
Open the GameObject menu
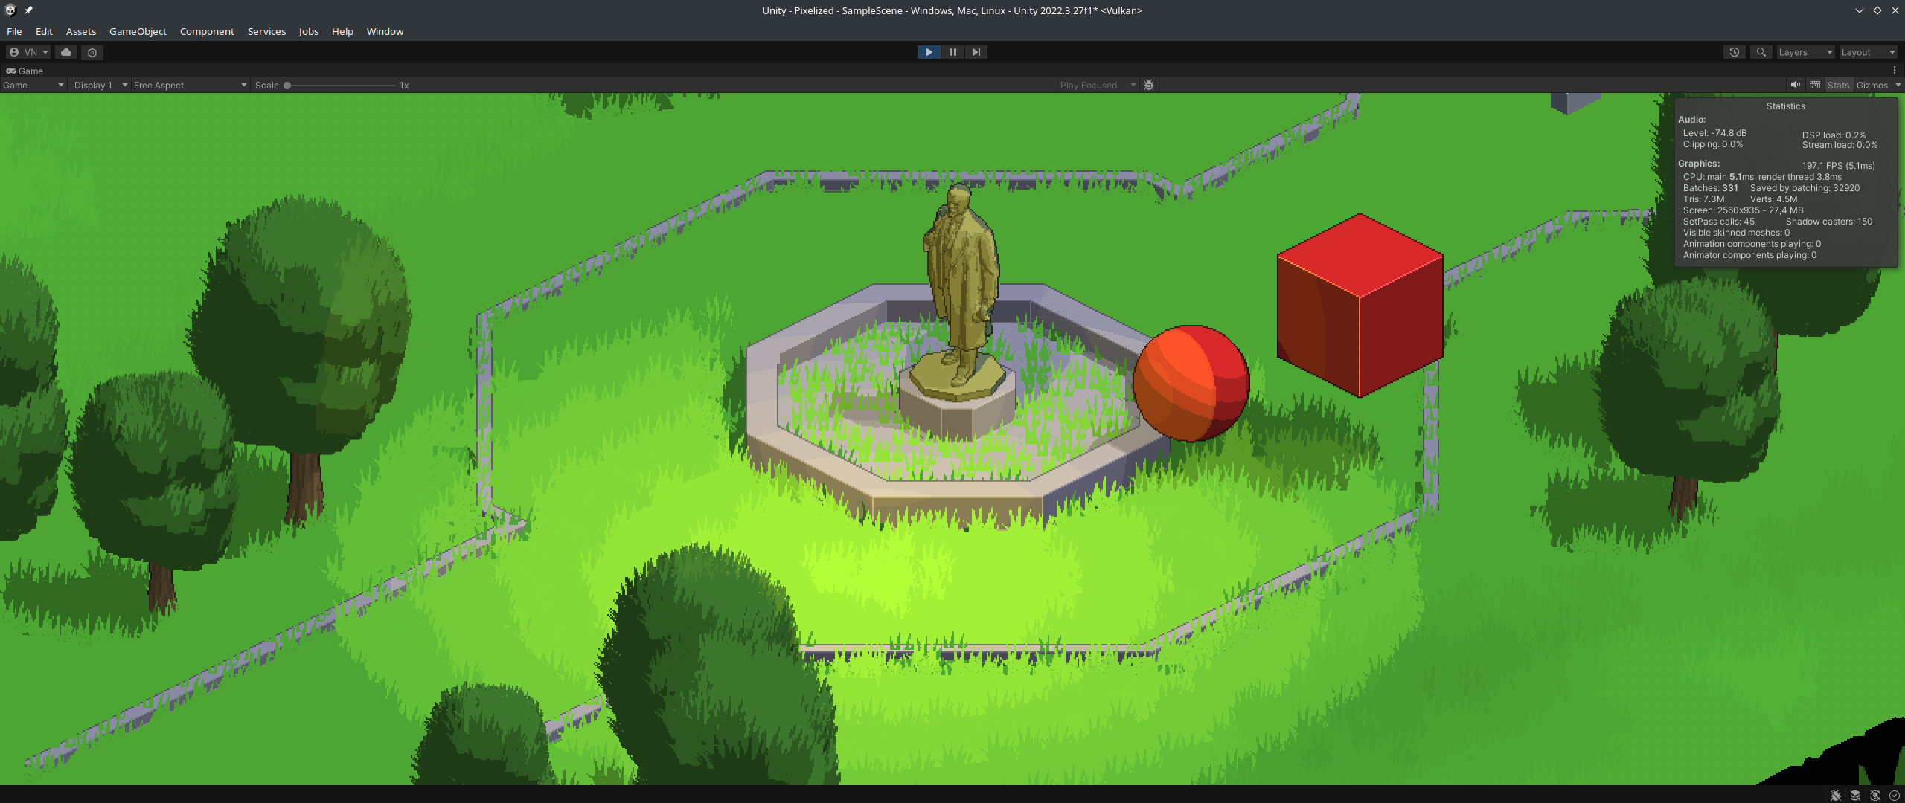click(x=138, y=31)
